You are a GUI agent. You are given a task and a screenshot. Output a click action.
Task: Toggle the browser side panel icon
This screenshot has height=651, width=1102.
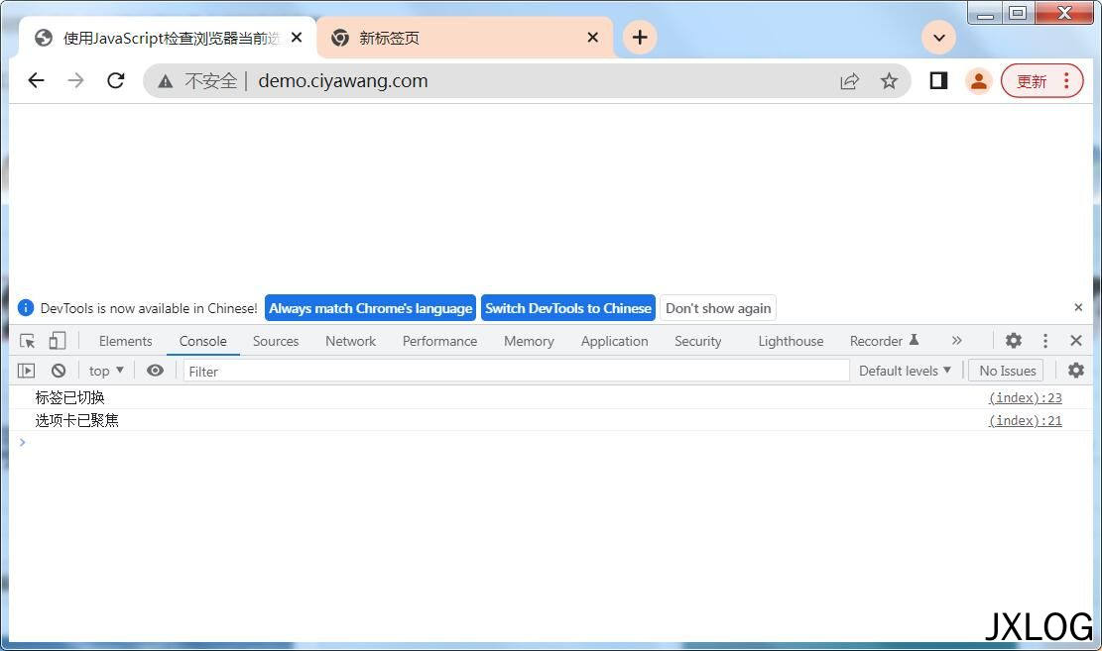[x=938, y=81]
